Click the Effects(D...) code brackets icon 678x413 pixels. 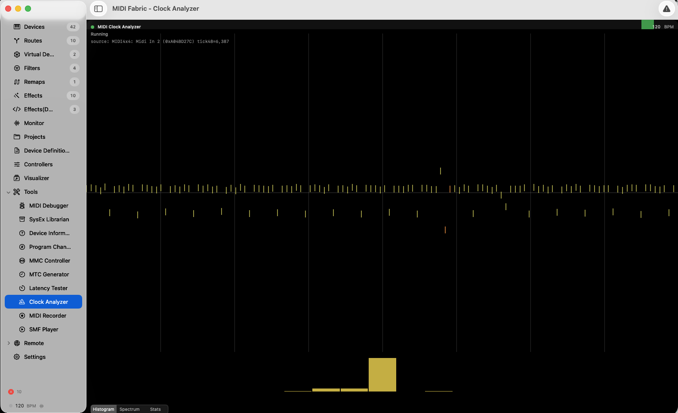tap(17, 109)
